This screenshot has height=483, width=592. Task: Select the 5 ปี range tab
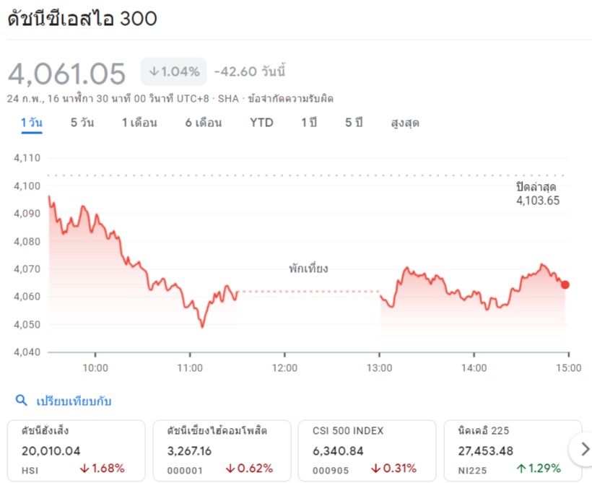pos(354,123)
